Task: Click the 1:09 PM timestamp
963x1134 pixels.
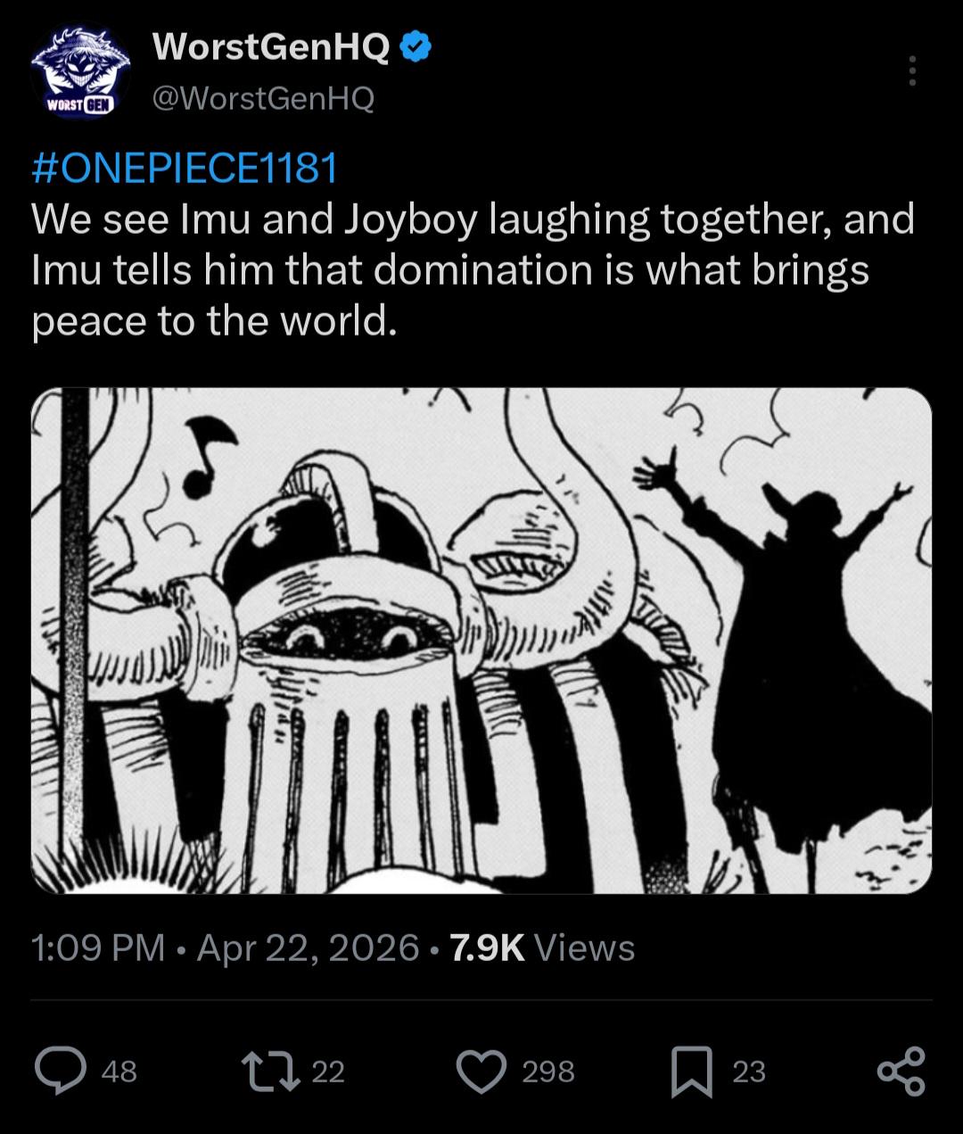Action: 98,948
